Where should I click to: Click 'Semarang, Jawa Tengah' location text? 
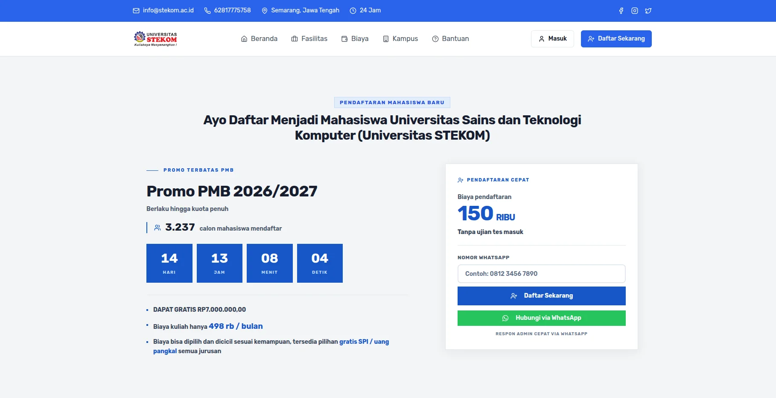pos(305,10)
